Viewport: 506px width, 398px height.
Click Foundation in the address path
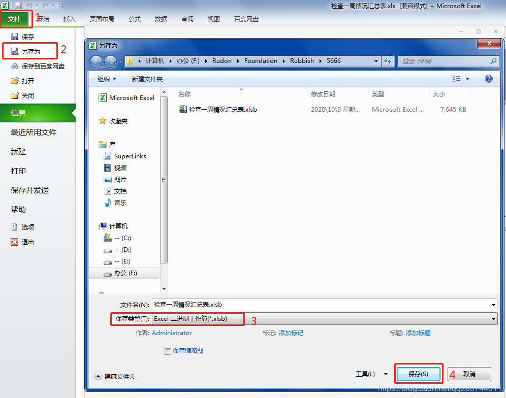pyautogui.click(x=261, y=61)
